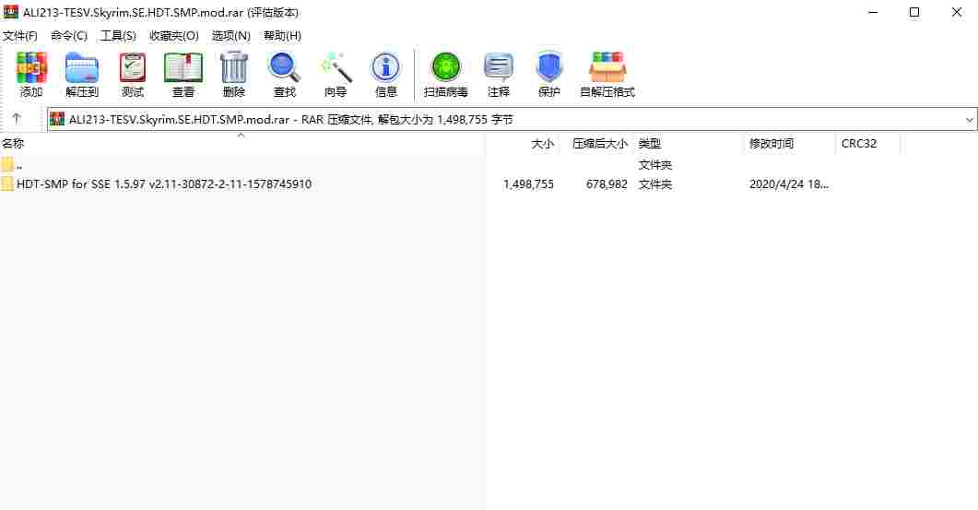Click the 保护 (Protect) shield icon
978x510 pixels.
tap(548, 67)
